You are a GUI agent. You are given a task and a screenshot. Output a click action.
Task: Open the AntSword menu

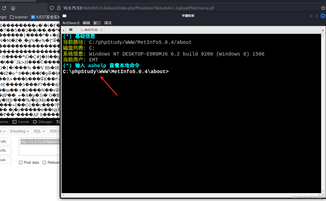click(71, 23)
